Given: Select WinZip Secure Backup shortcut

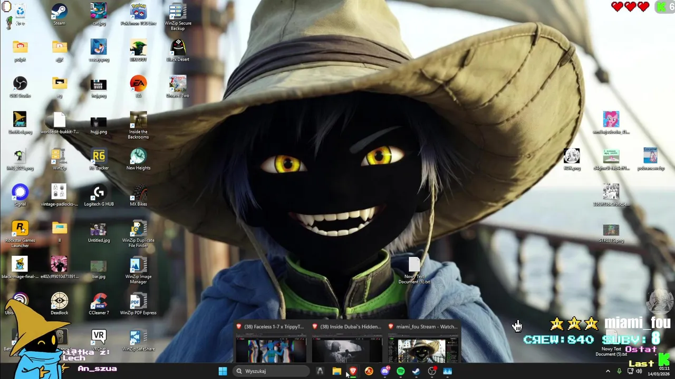Looking at the screenshot, I should click(x=178, y=17).
